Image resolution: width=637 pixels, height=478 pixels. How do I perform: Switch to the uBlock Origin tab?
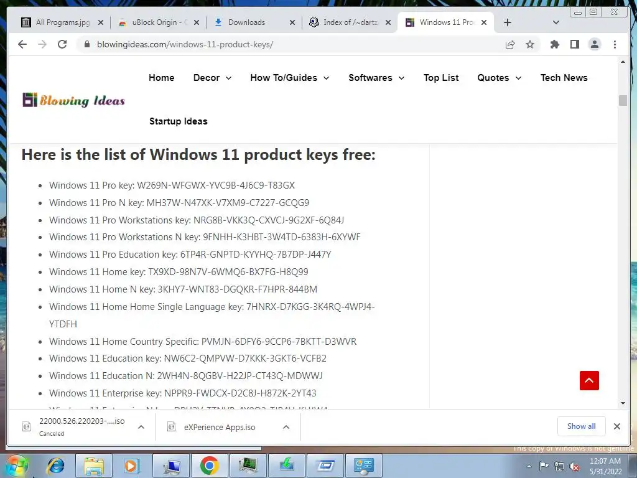(158, 22)
